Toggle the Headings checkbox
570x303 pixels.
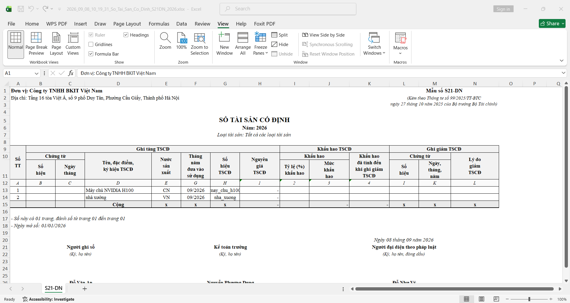click(x=126, y=35)
